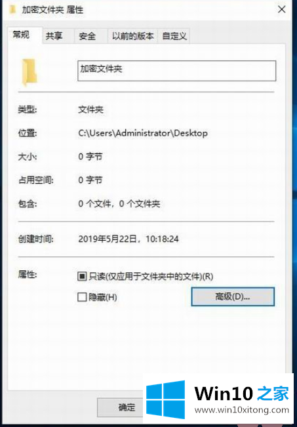Enable the 隐藏(H) checkbox
The width and height of the screenshot is (297, 427).
[x=82, y=297]
